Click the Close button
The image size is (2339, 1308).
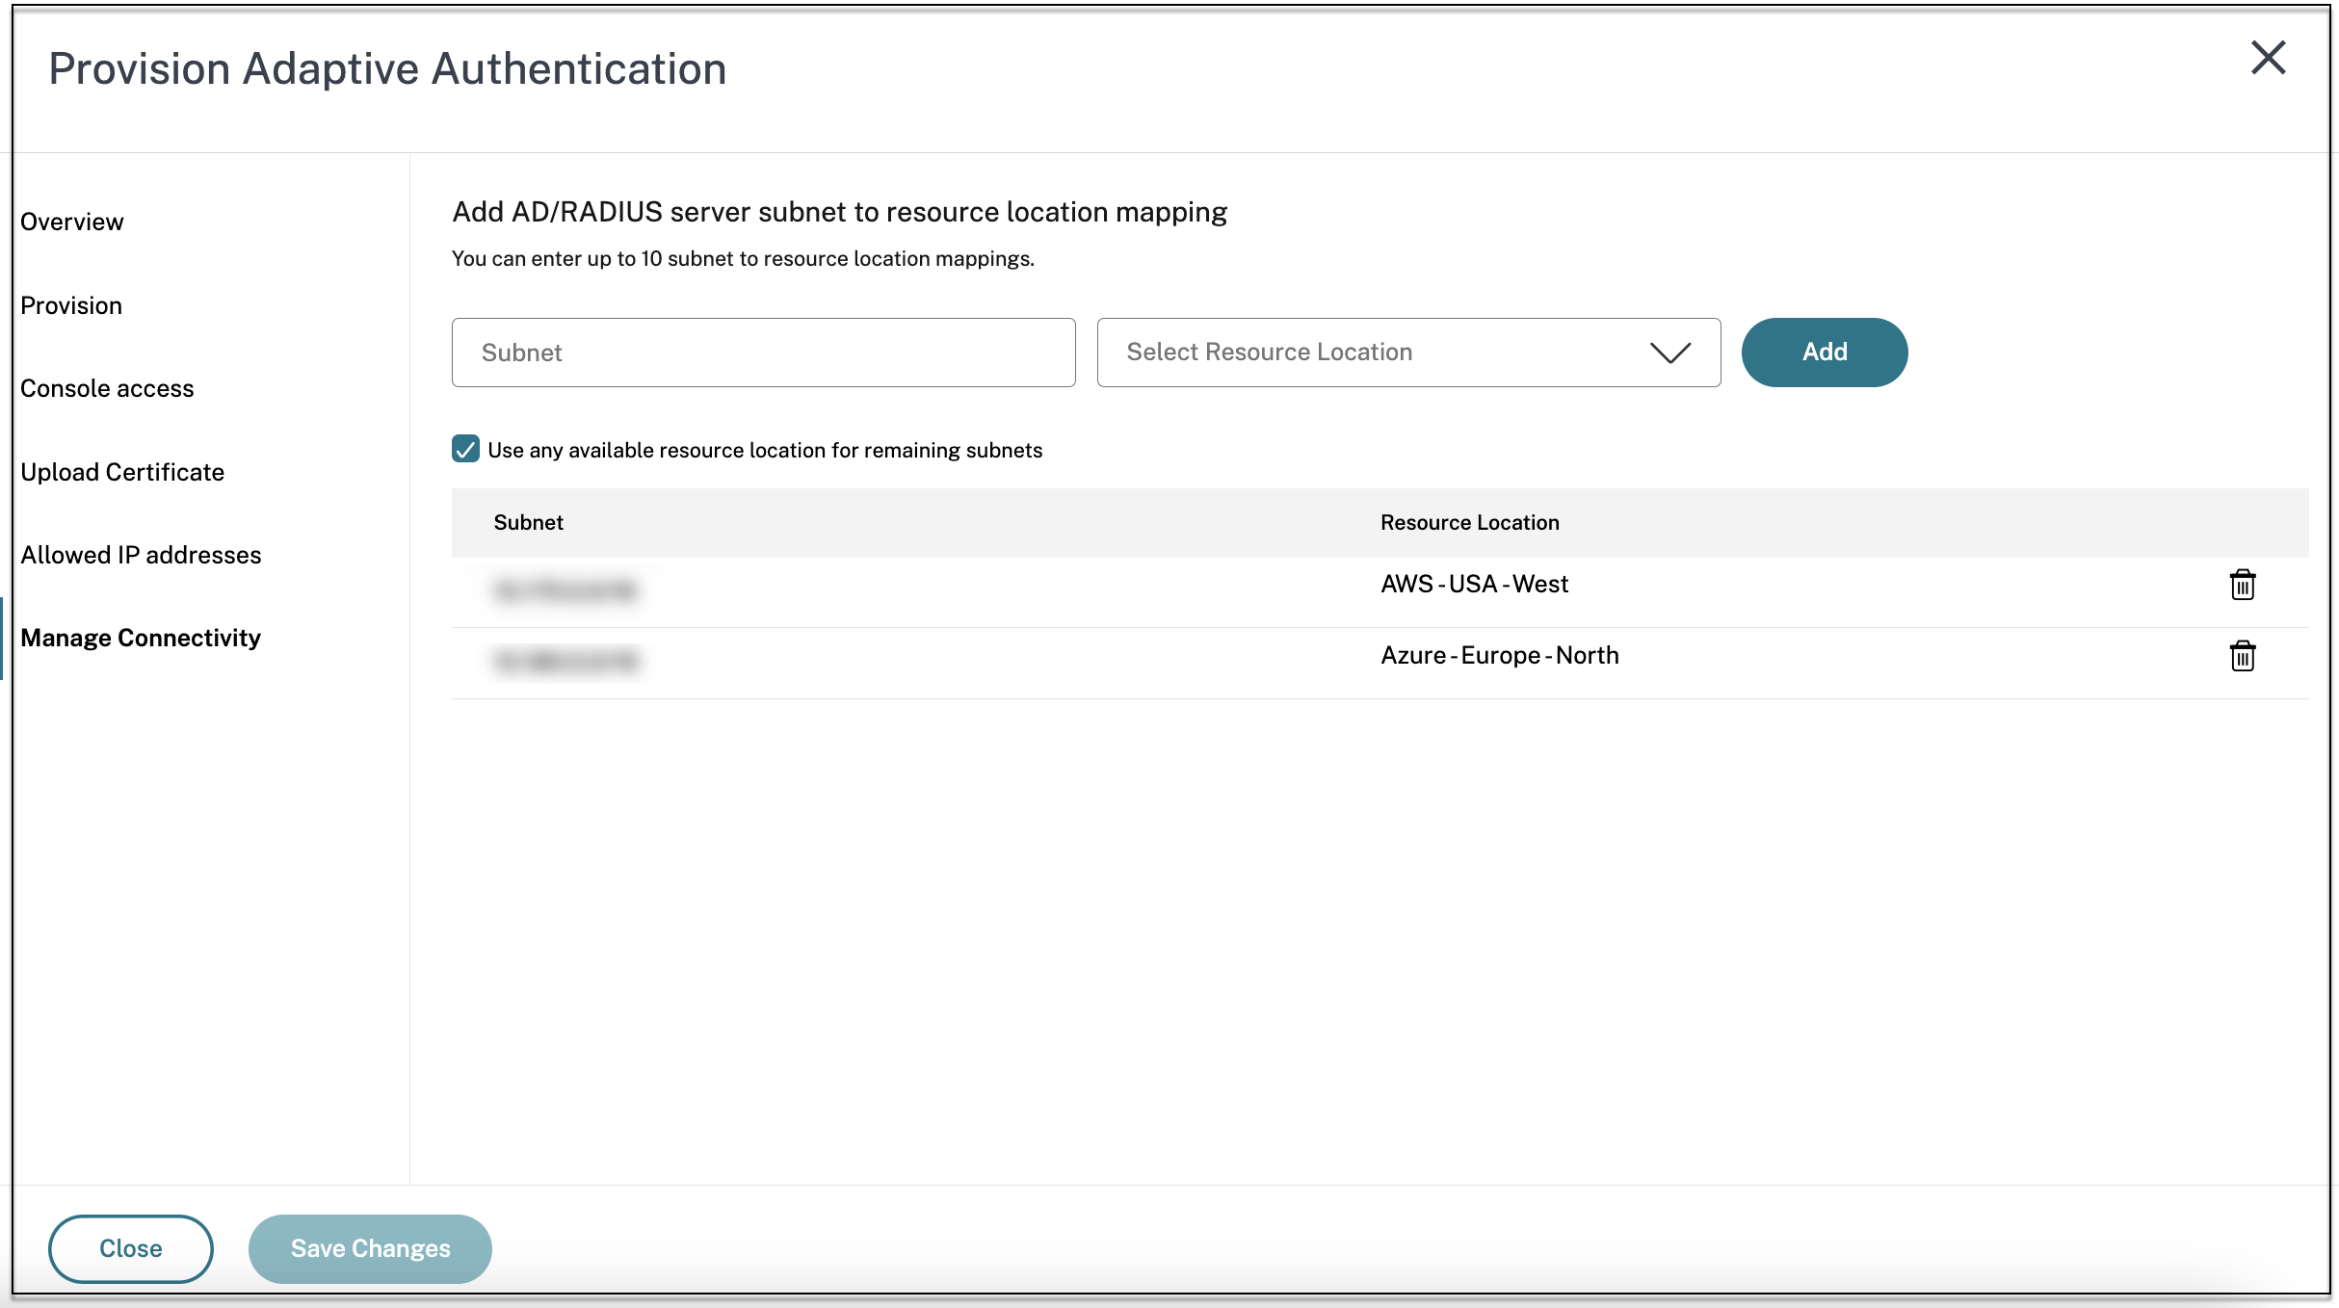coord(131,1248)
